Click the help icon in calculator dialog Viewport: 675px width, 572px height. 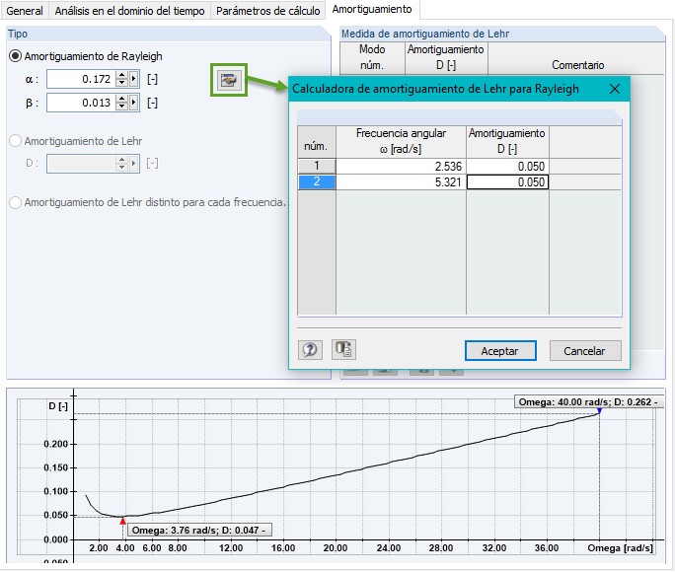[310, 350]
